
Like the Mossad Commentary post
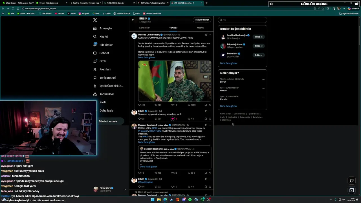174,105
